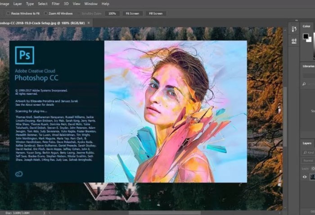The width and height of the screenshot is (315, 215).
Task: Toggle the Scrubby Zoom checkbox
Action: (79, 13)
